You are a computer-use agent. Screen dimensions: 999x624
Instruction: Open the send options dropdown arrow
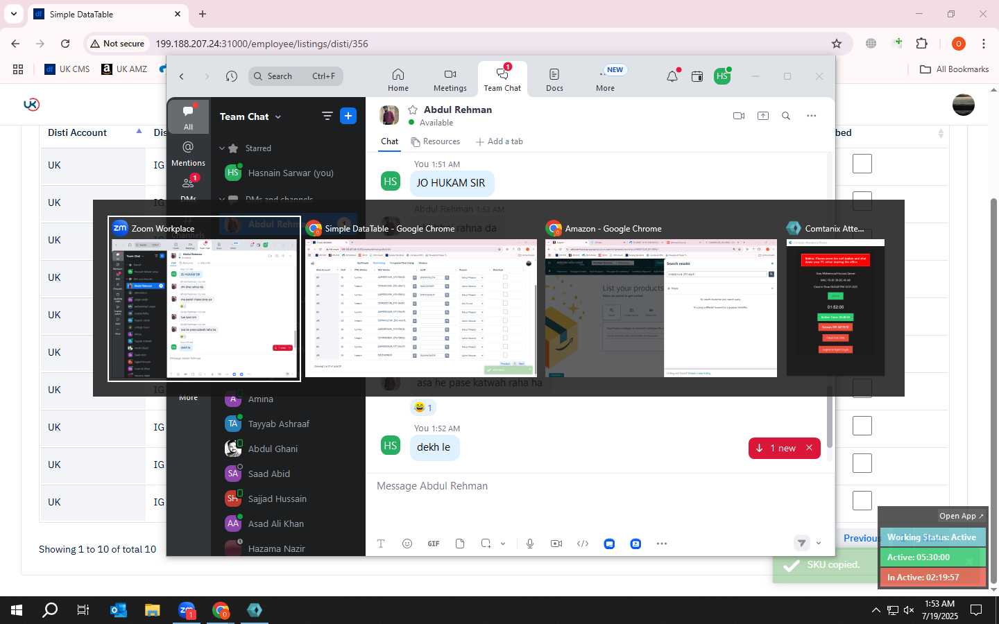click(819, 543)
